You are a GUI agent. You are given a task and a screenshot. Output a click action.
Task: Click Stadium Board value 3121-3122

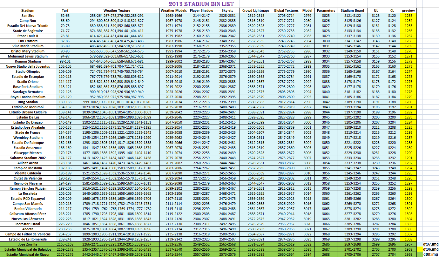(x=352, y=16)
